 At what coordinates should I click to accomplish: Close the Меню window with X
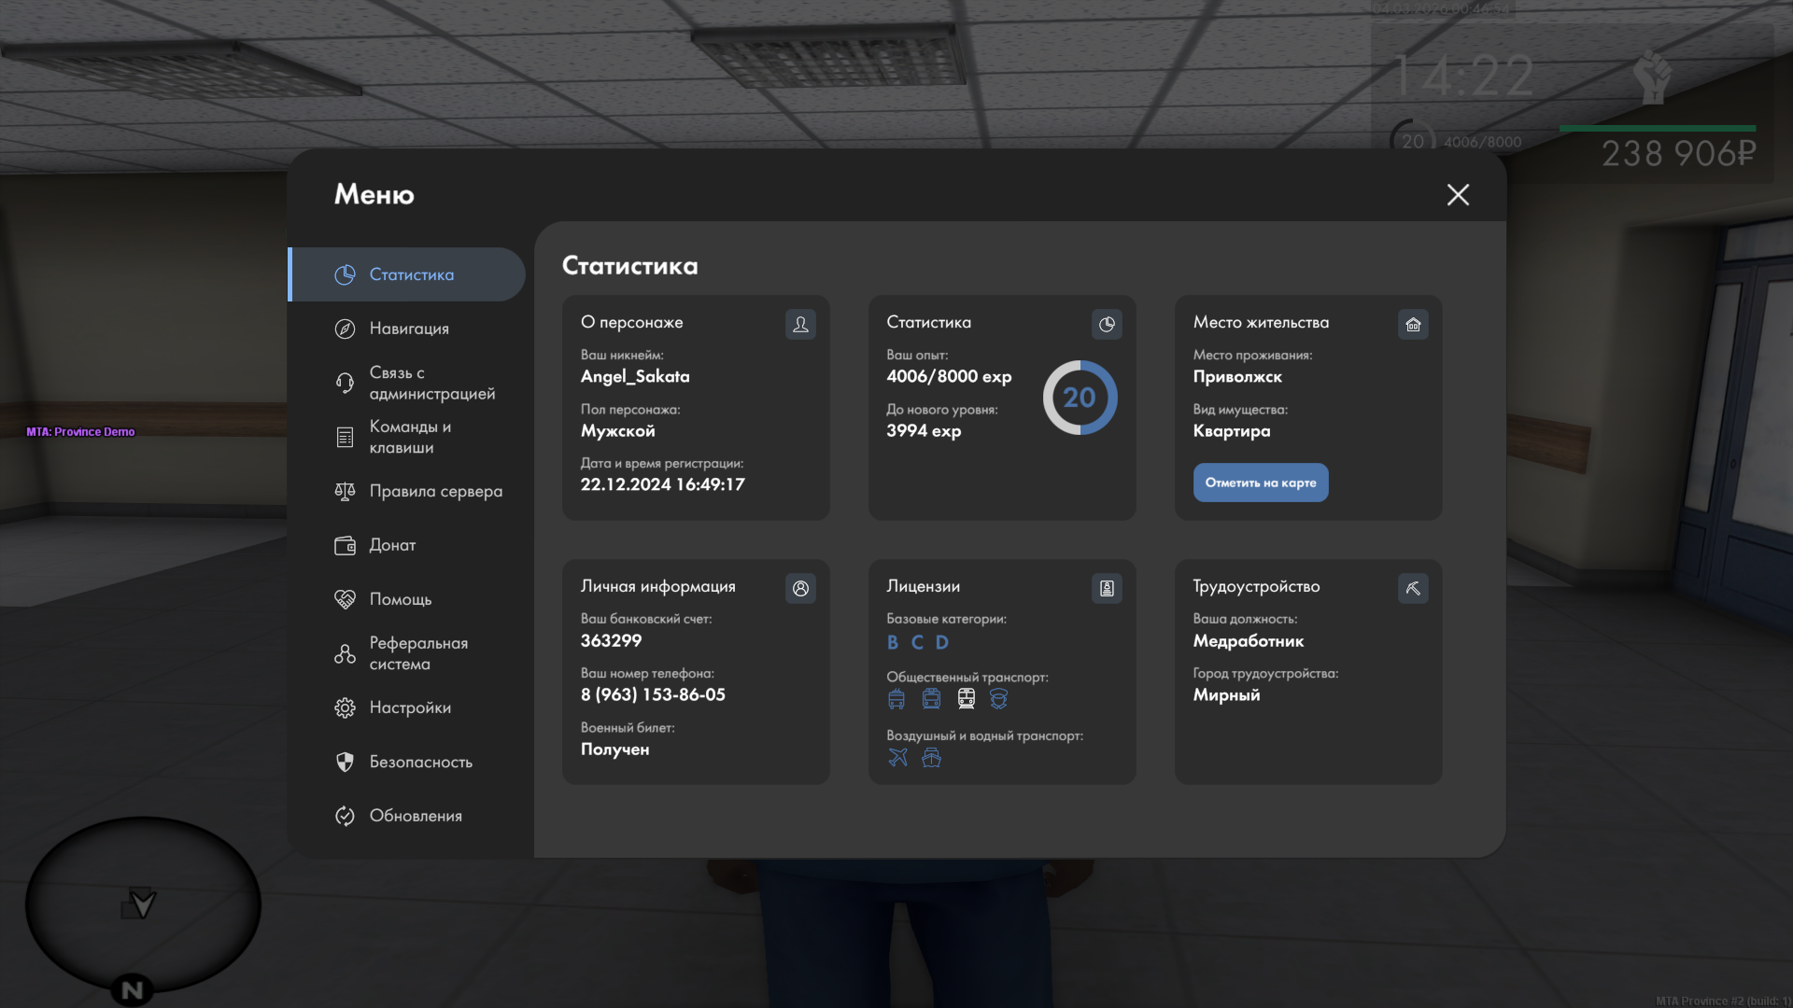tap(1458, 194)
